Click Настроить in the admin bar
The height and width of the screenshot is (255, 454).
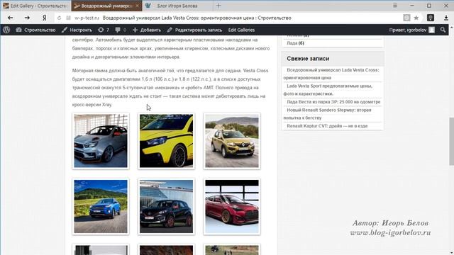point(77,30)
